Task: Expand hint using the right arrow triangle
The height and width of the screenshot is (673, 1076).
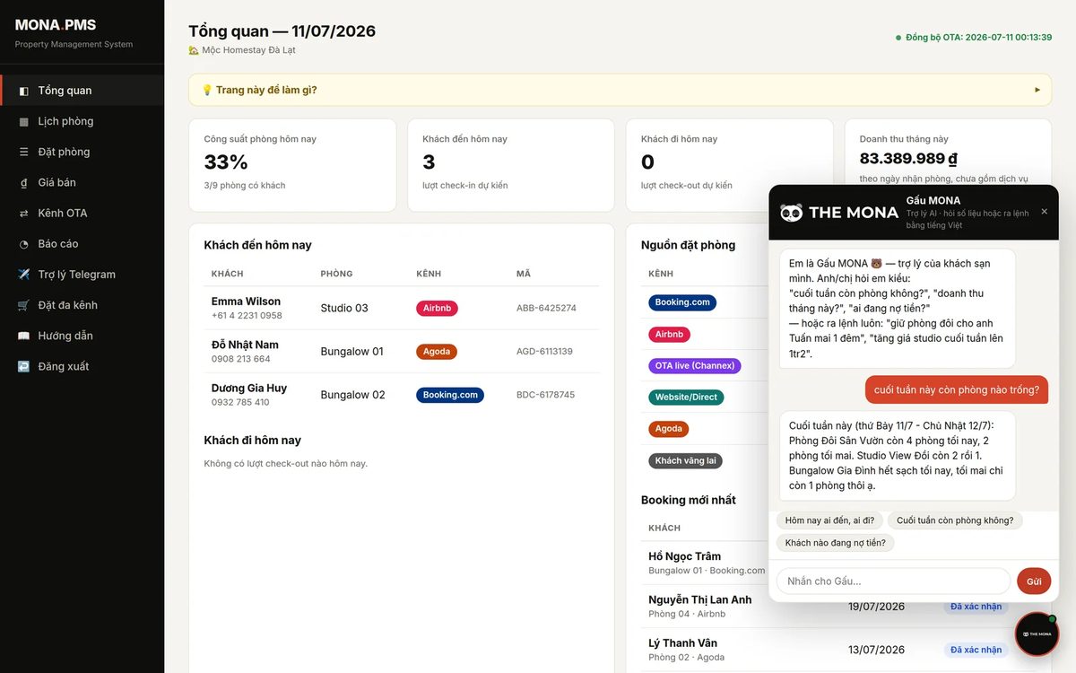Action: click(1037, 90)
